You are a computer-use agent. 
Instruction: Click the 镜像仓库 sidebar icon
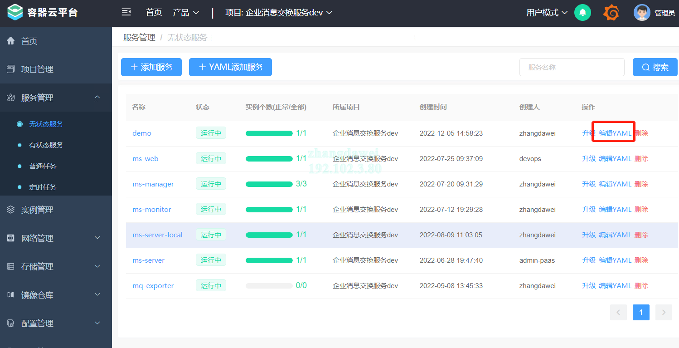pyautogui.click(x=11, y=295)
